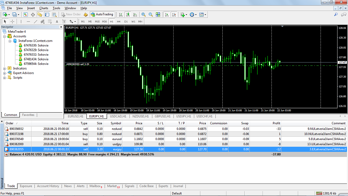Image resolution: width=348 pixels, height=196 pixels.
Task: Expand the Scripts tree node
Action: (4, 78)
